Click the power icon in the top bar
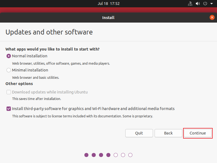The width and height of the screenshot is (217, 163). [x=205, y=4]
